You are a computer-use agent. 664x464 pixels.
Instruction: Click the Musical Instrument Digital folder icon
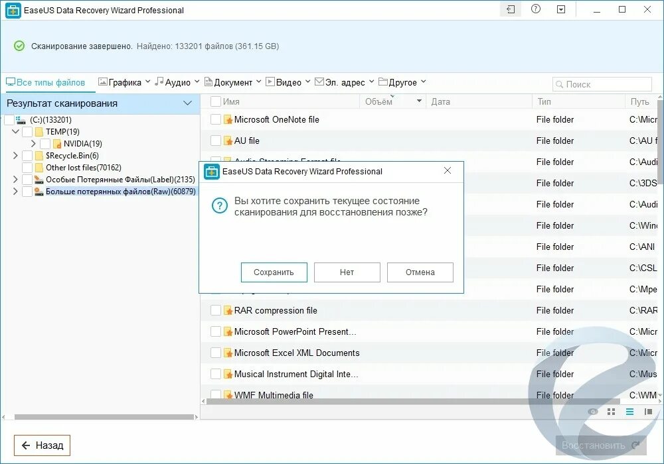[228, 374]
